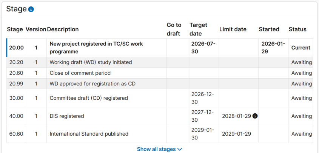The width and height of the screenshot is (319, 153).
Task: Expand the Show all stages link
Action: tap(156, 149)
